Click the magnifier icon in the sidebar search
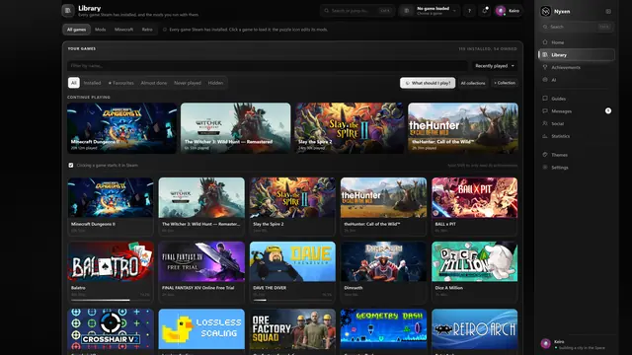Screen dimensions: 632x355 pyautogui.click(x=545, y=27)
